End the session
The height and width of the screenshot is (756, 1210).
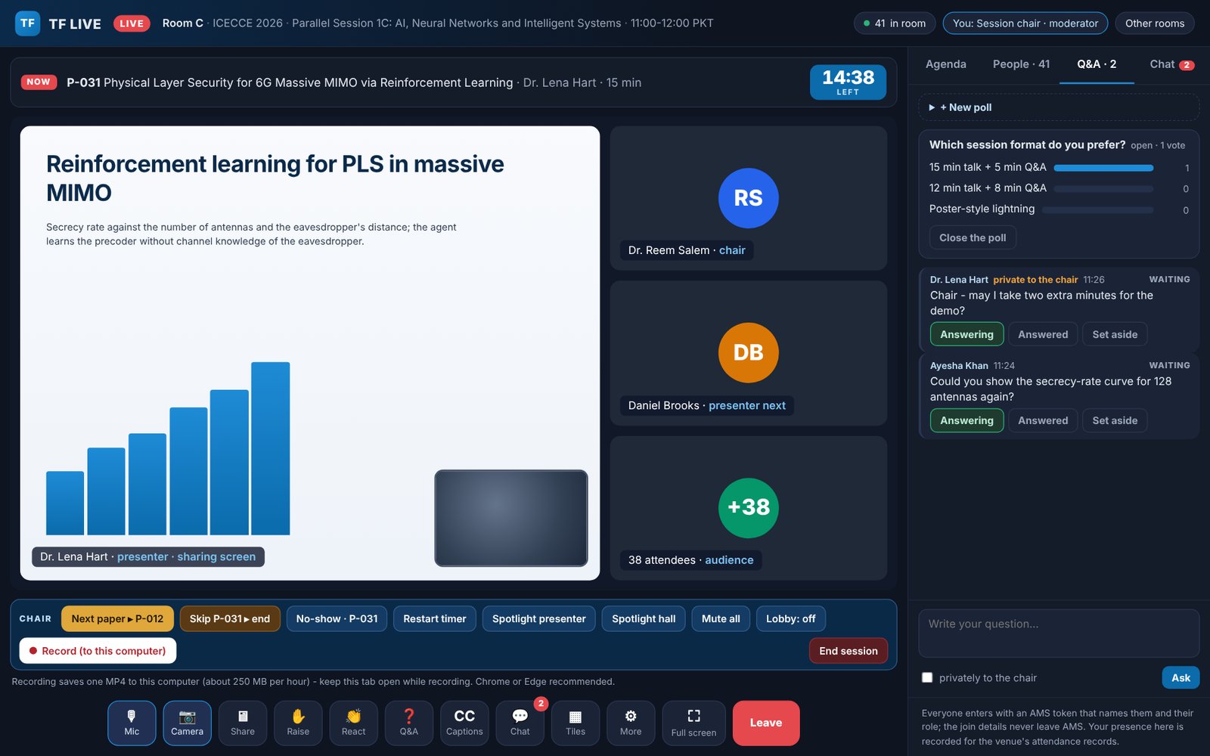point(849,651)
